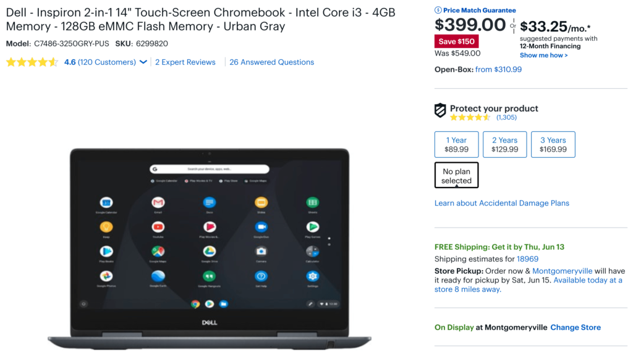Click the Gmail icon on laptop screen
Viewport: 633px width, 354px height.
[x=158, y=202]
